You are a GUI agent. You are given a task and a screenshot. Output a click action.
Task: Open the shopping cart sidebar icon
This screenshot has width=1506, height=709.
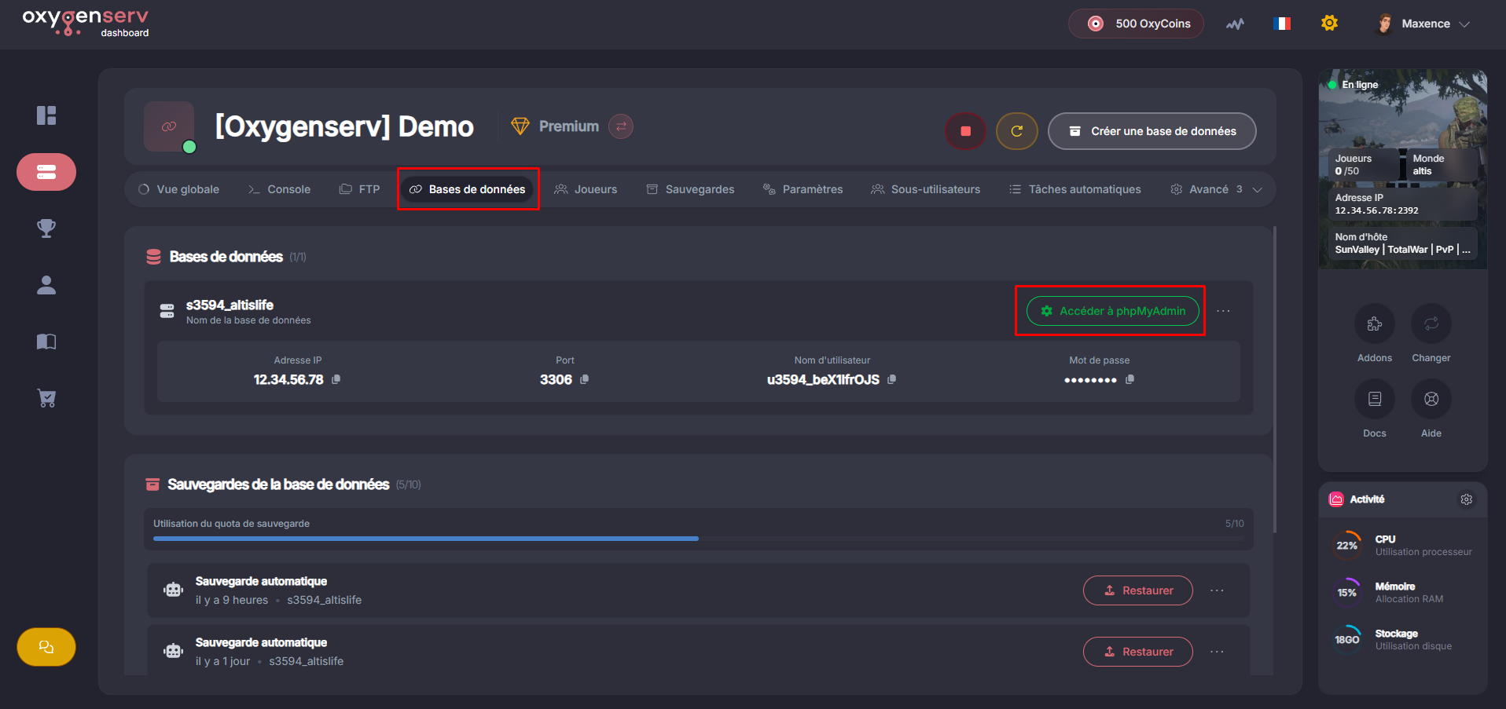46,398
